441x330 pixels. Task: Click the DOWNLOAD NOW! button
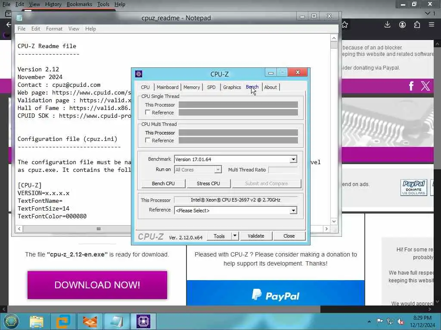pyautogui.click(x=97, y=285)
